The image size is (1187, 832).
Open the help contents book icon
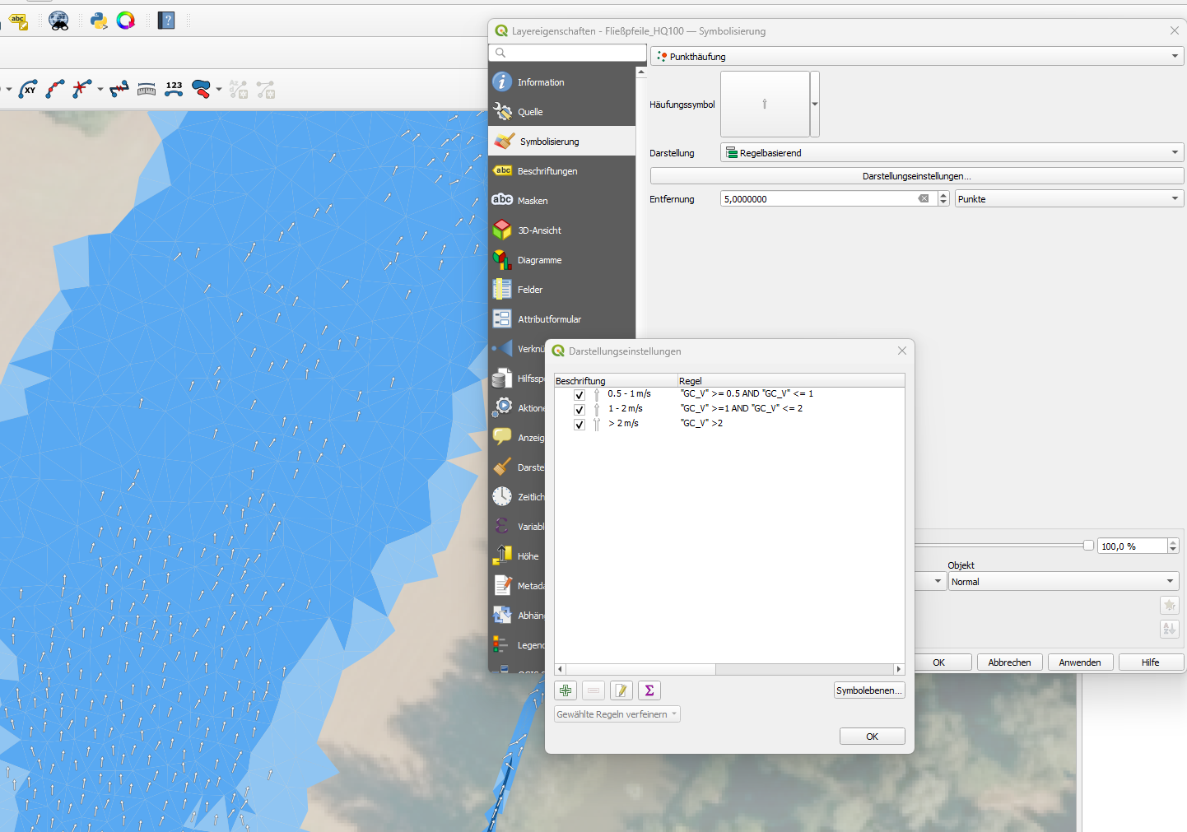point(167,21)
